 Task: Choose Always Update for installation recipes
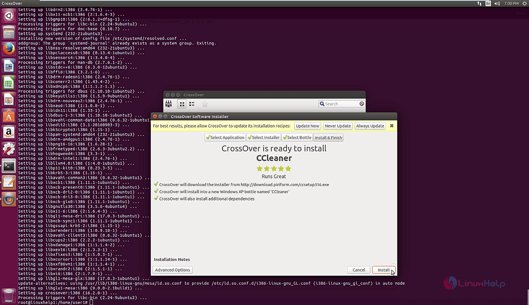pyautogui.click(x=370, y=126)
